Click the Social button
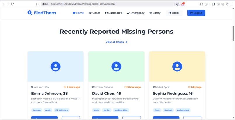Screen dimensions: 235x120 click(x=174, y=13)
